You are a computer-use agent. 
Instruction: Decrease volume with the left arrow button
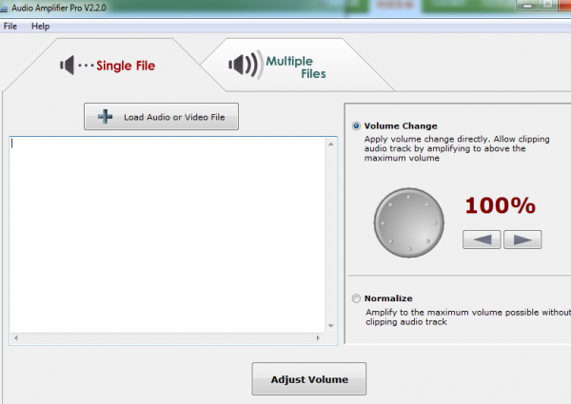tap(482, 240)
